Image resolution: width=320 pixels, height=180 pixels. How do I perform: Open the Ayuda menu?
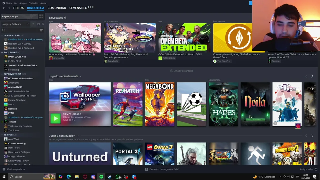(x=43, y=3)
